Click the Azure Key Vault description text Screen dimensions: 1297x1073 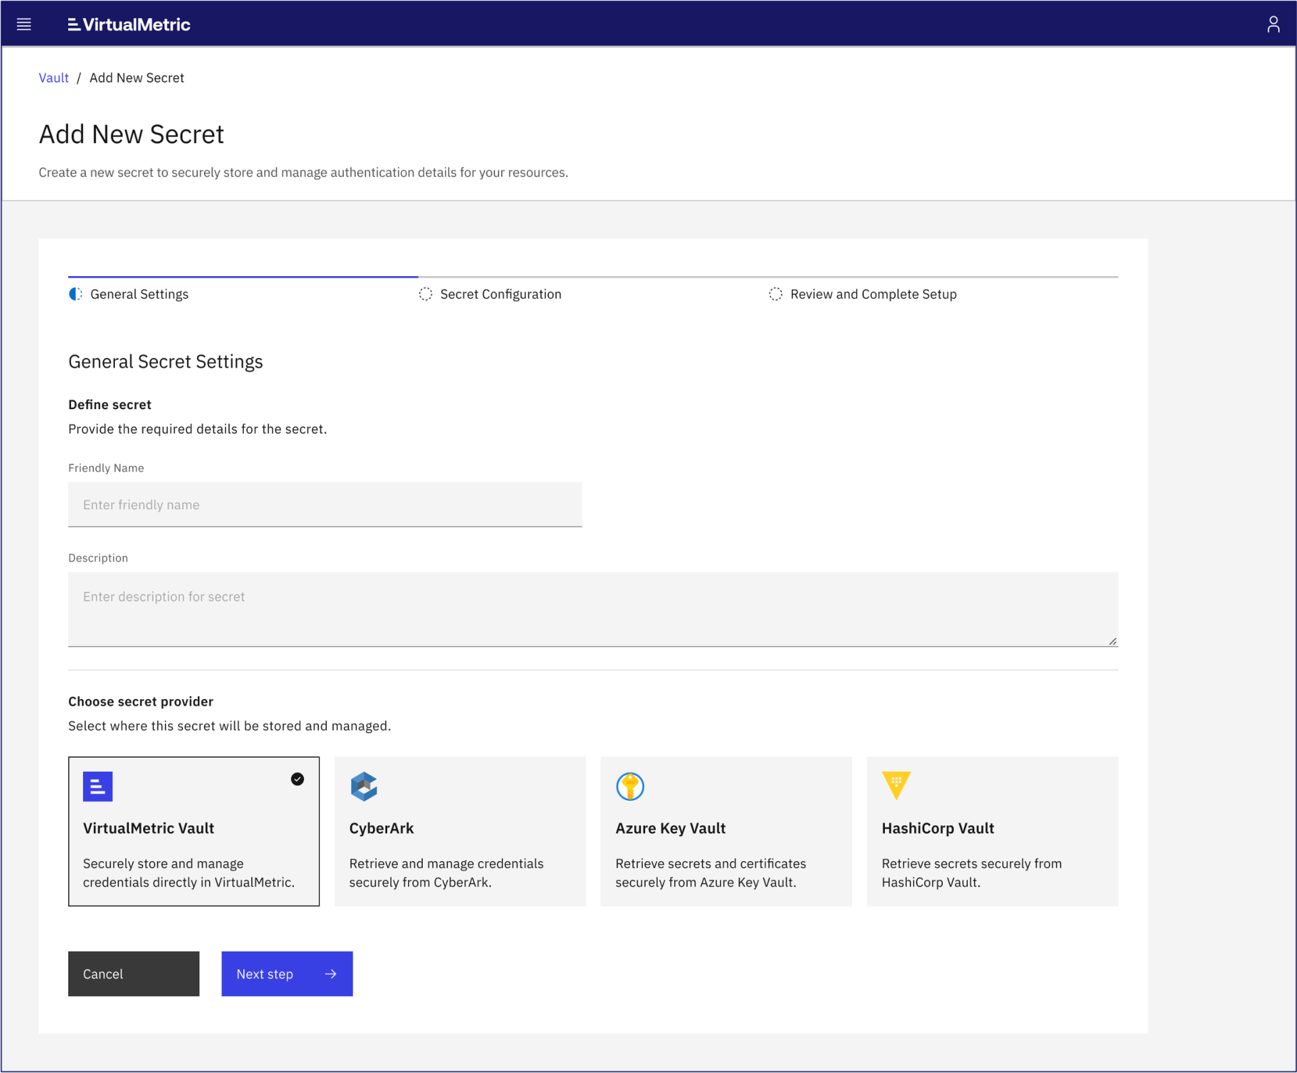coord(711,872)
